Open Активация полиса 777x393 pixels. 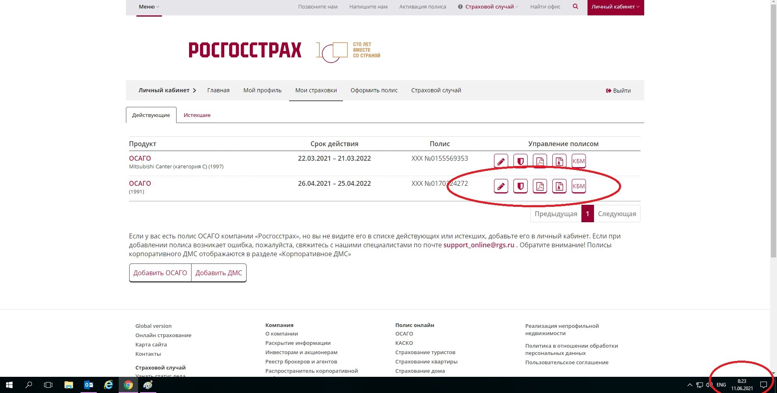click(423, 6)
